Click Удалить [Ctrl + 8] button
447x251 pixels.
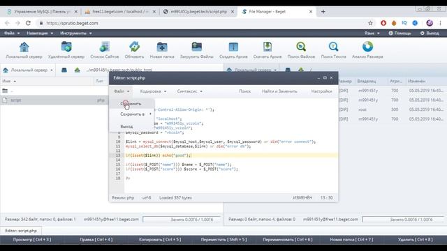(x=416, y=240)
